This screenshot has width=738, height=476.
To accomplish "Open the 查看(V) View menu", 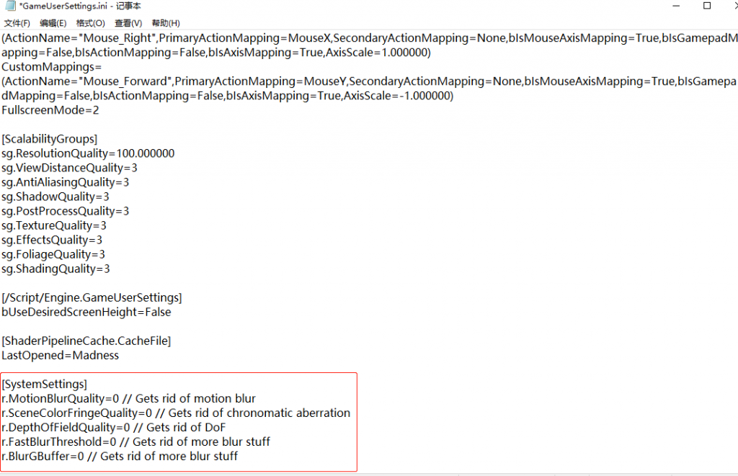I will (x=128, y=23).
